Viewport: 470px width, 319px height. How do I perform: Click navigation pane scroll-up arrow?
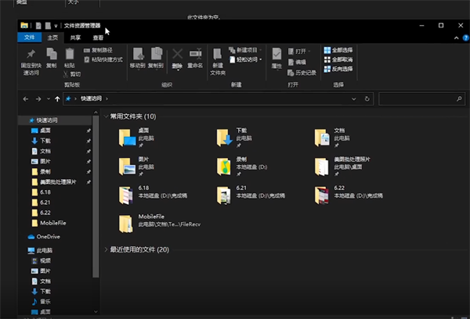click(x=96, y=113)
